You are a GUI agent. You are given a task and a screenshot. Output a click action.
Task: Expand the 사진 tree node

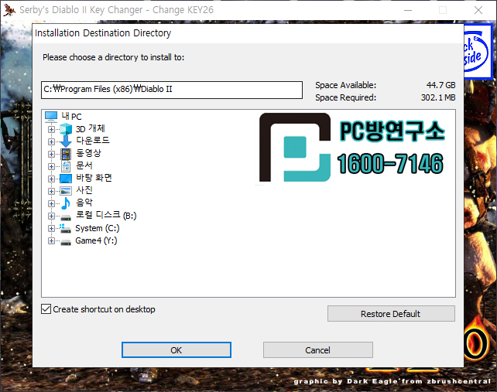click(x=51, y=191)
